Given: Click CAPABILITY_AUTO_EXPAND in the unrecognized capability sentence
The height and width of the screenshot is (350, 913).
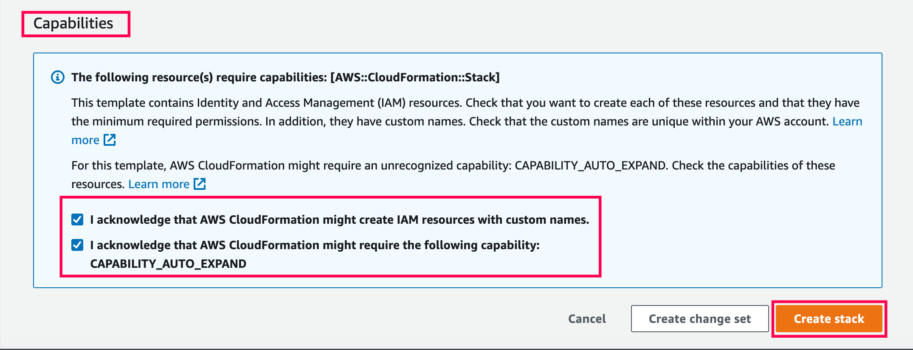Looking at the screenshot, I should click(590, 166).
